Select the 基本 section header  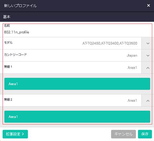[7, 17]
